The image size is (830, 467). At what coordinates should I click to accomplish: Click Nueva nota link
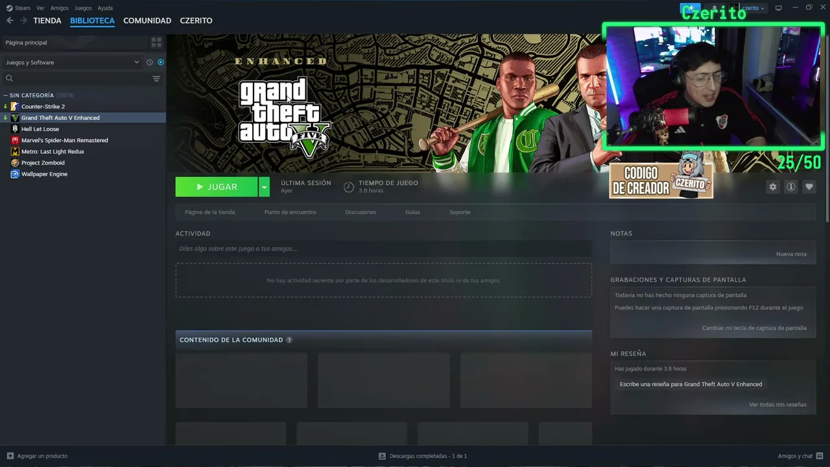pos(791,254)
